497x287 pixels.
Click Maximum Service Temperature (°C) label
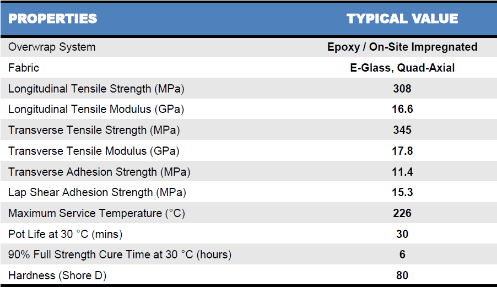[x=96, y=213]
